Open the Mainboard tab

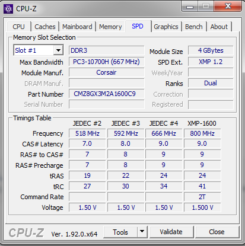coord(77,27)
